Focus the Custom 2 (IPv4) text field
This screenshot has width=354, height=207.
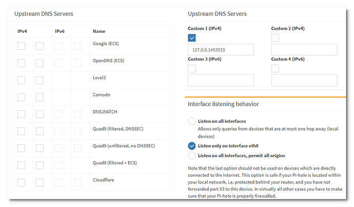tap(304, 50)
